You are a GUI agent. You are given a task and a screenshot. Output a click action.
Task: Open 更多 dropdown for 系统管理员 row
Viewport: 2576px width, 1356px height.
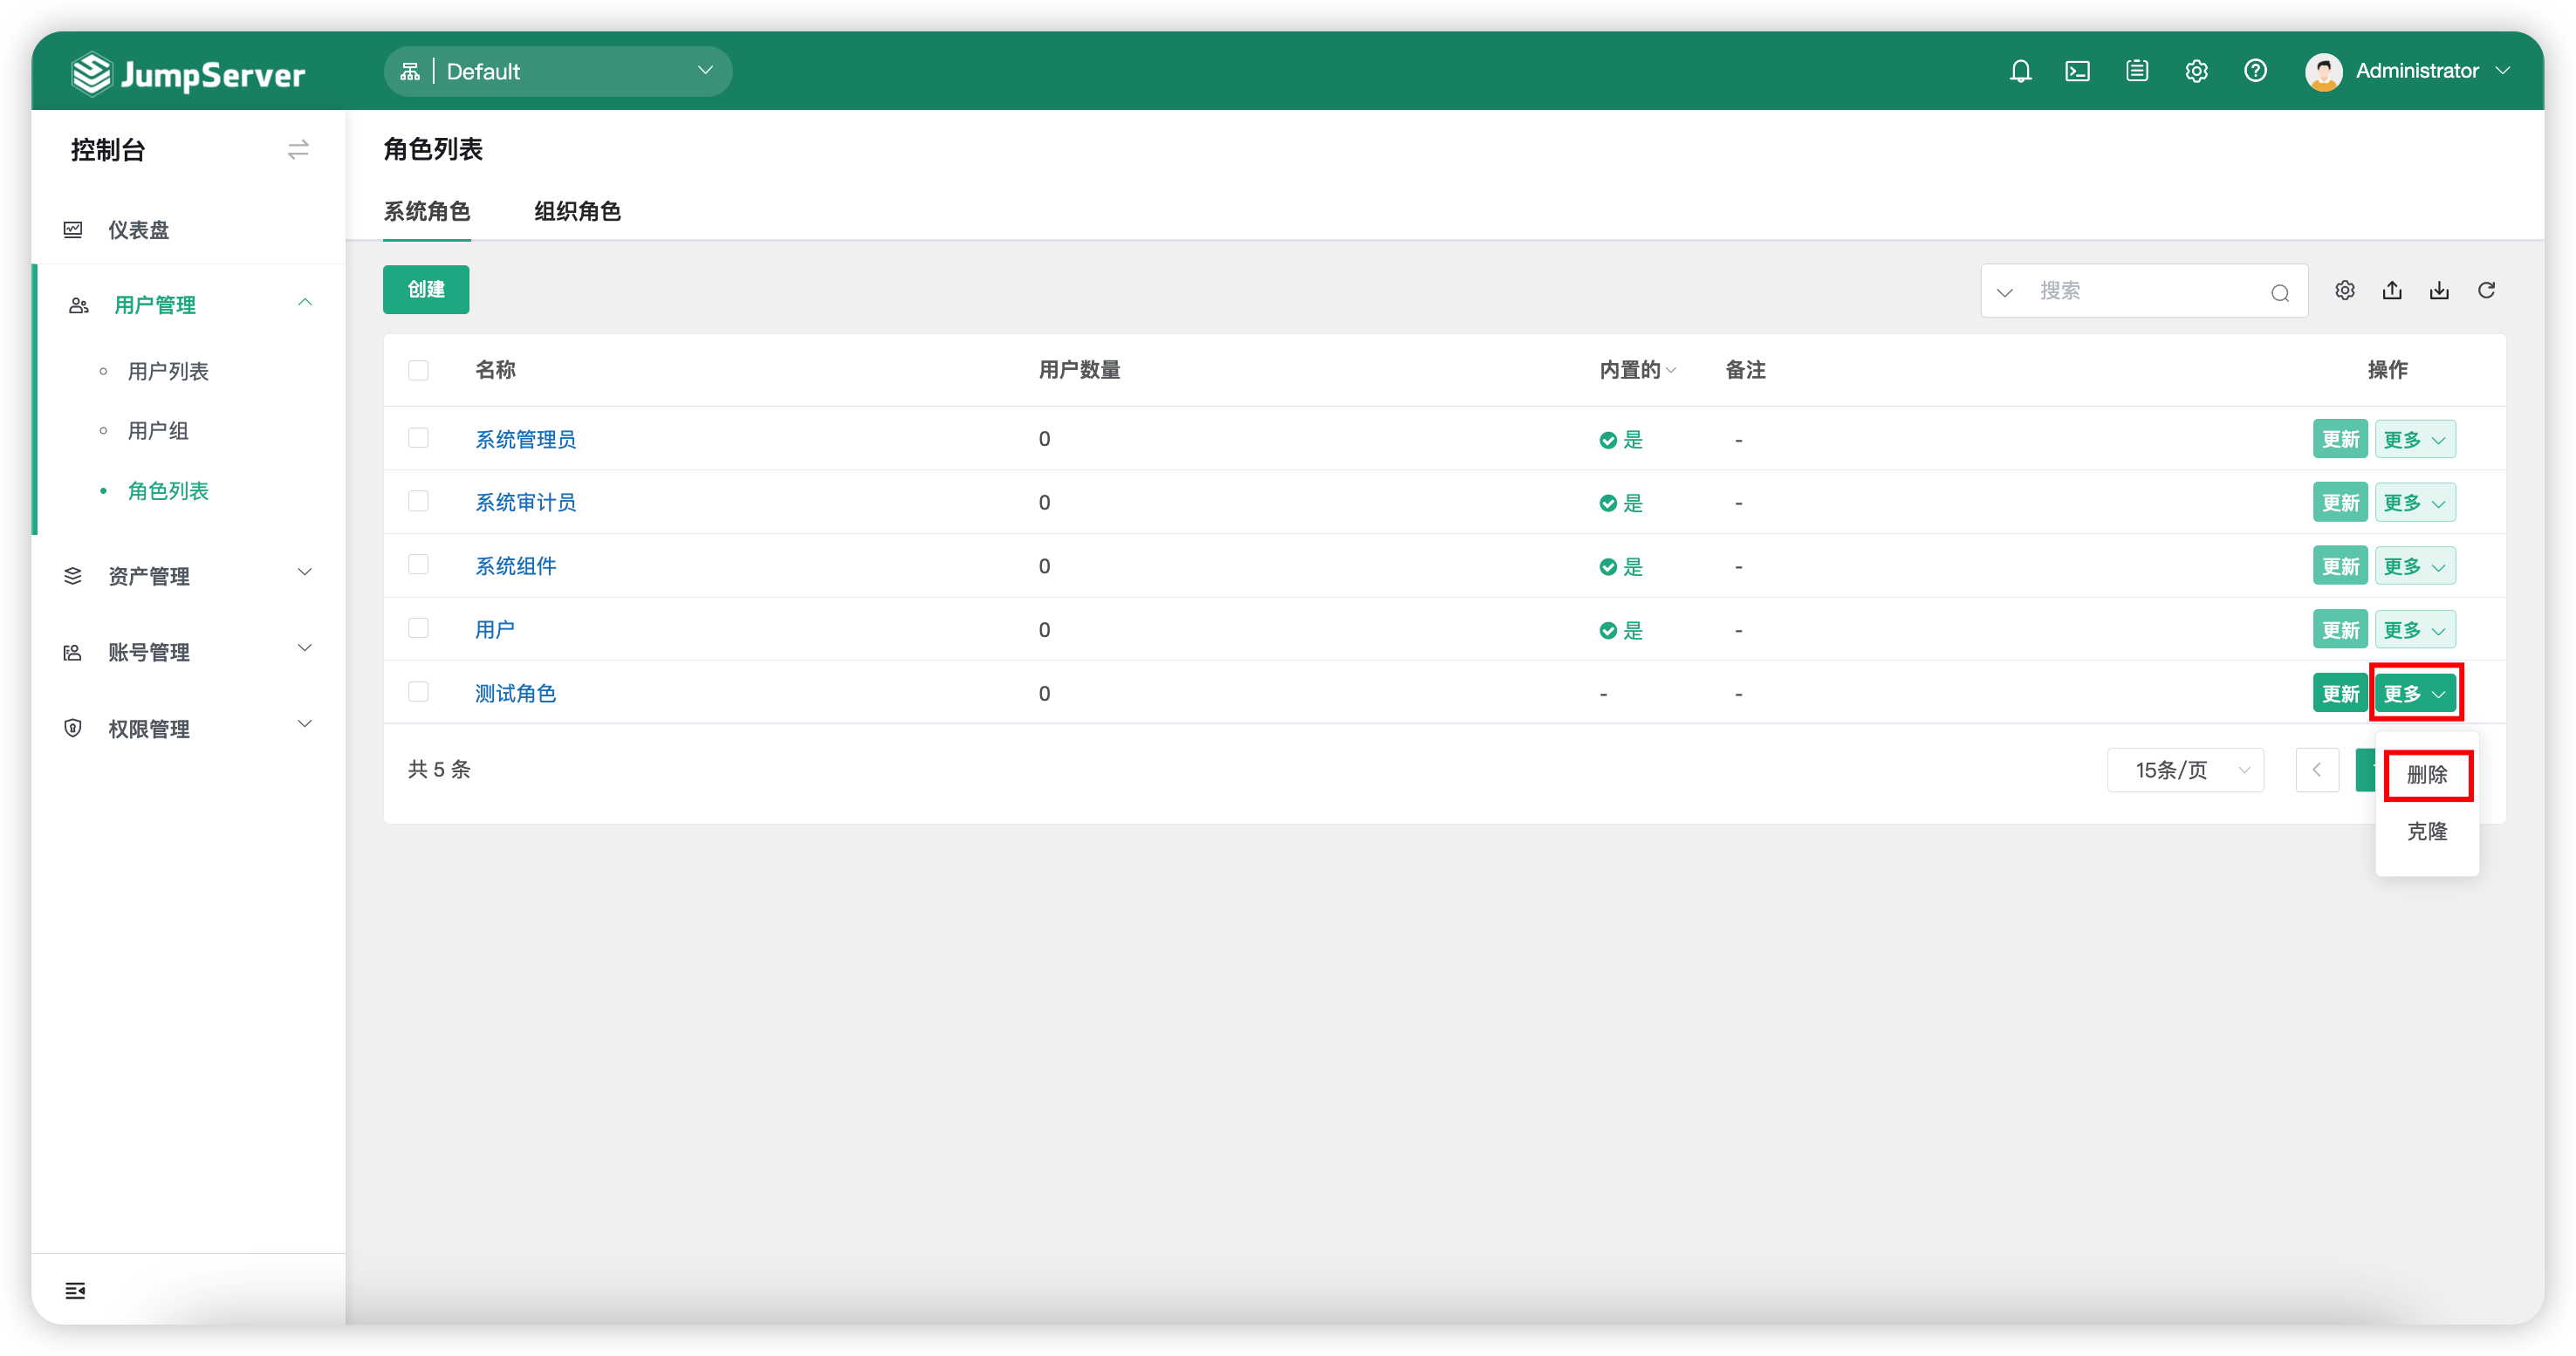click(2415, 439)
